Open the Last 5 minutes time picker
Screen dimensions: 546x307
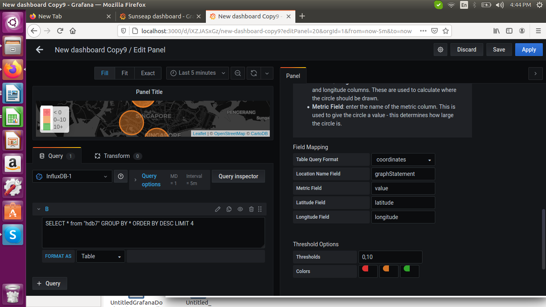click(197, 73)
